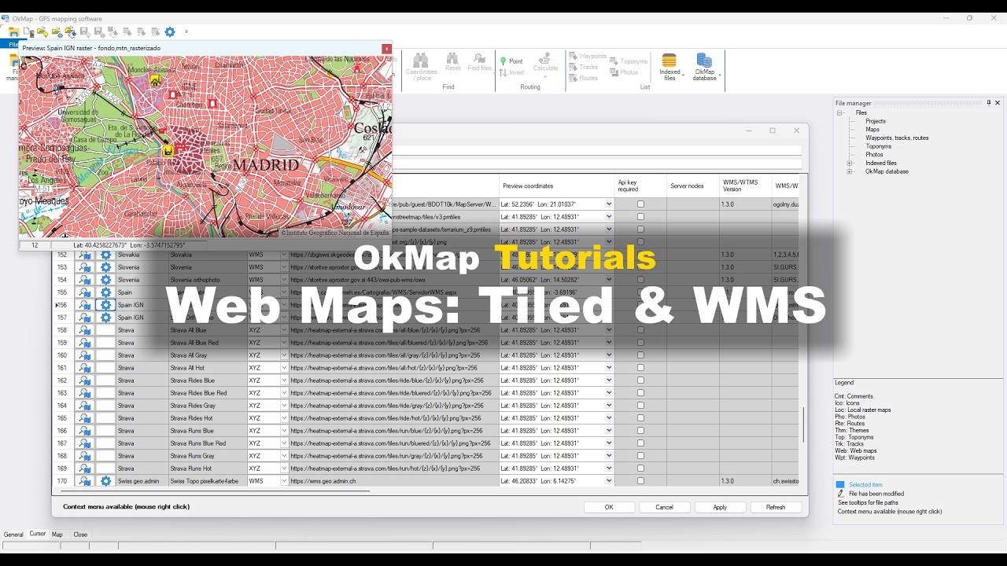
Task: Click the Preview coordinates column header
Action: [x=557, y=186]
